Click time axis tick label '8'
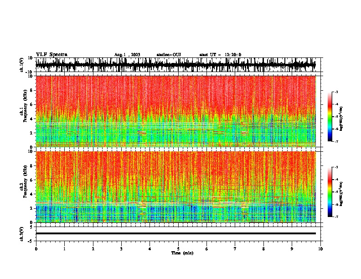 pyautogui.click(x=263, y=249)
